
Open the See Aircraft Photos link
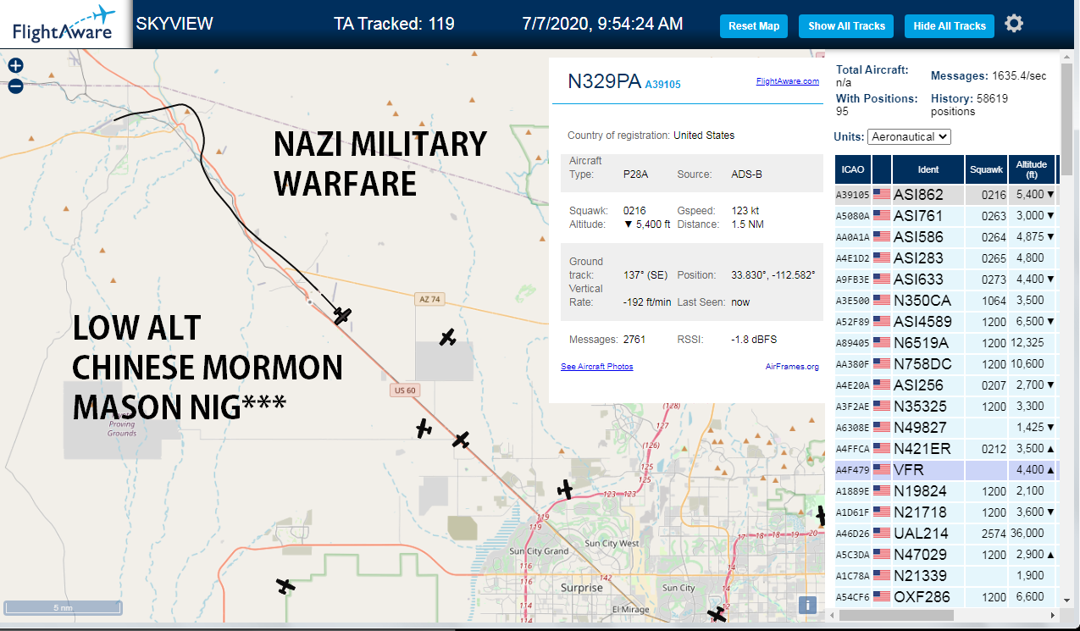point(596,367)
